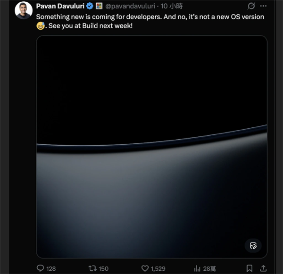Click the share upload arrow icon

point(263,268)
